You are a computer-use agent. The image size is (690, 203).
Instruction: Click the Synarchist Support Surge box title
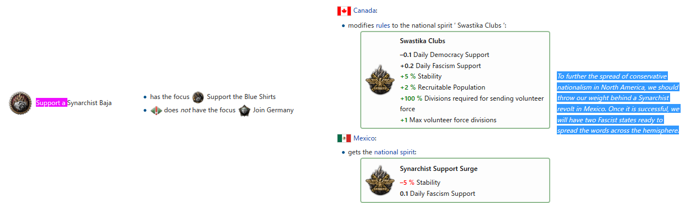point(439,169)
